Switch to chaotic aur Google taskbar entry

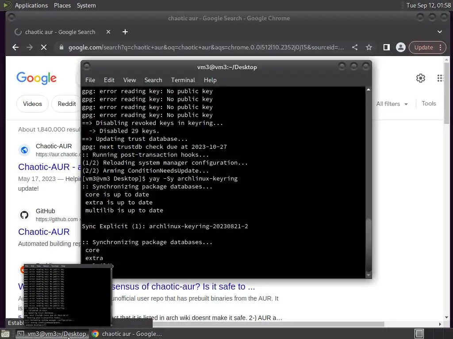(127, 334)
